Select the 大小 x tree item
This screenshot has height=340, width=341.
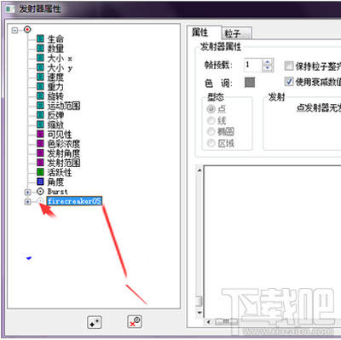[60, 58]
